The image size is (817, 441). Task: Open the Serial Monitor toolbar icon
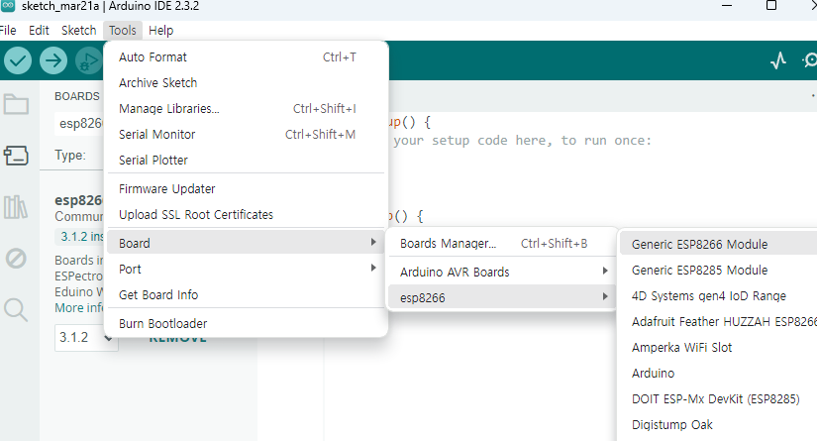point(810,60)
